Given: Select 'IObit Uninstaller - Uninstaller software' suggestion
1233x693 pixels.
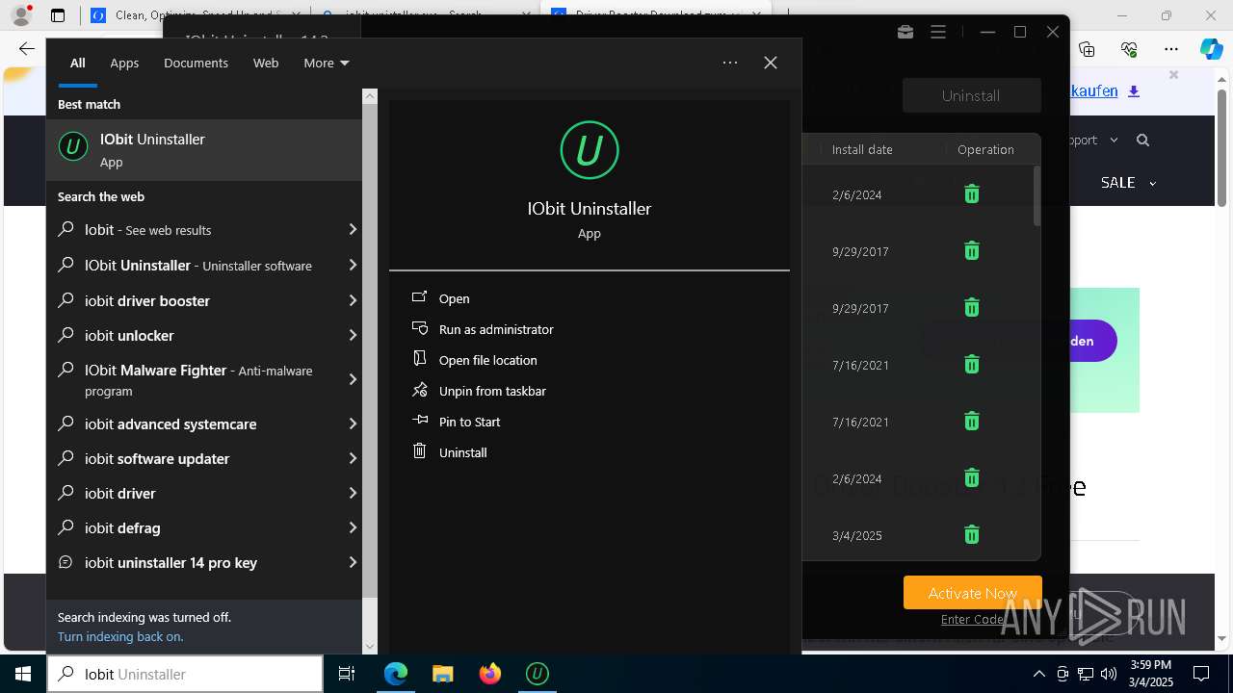Looking at the screenshot, I should click(x=204, y=265).
